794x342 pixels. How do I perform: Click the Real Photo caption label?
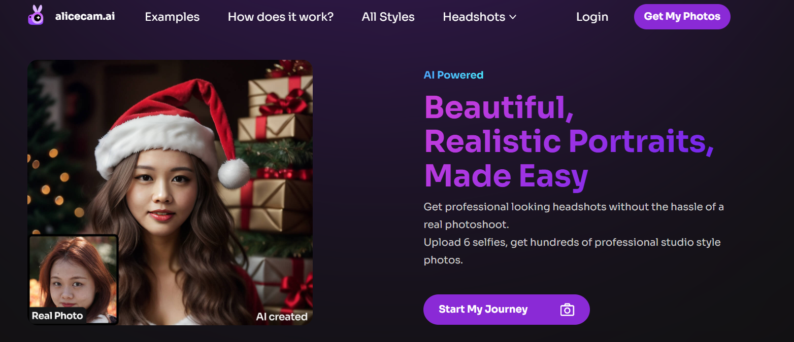pos(57,316)
